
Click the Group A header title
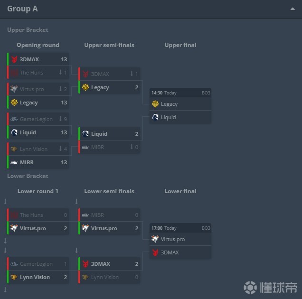[x=22, y=9]
